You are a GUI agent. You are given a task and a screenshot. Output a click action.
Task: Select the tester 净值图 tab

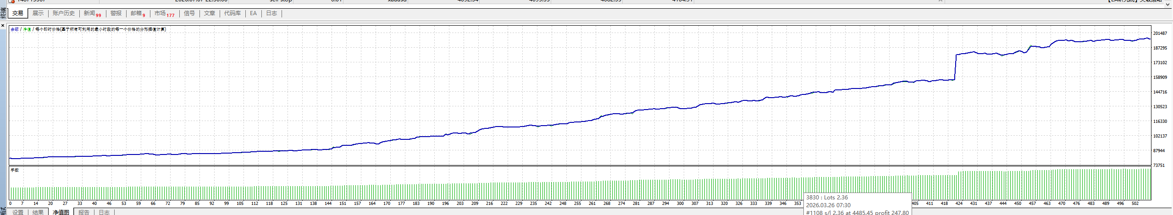(x=61, y=212)
